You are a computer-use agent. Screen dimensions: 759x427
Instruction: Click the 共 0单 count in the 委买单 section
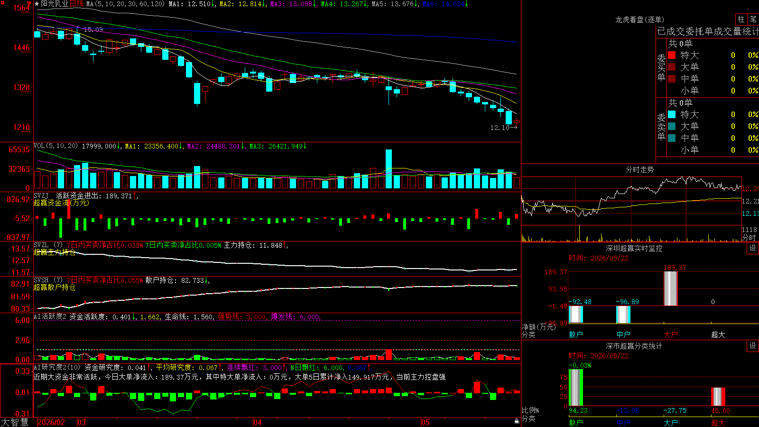click(680, 43)
